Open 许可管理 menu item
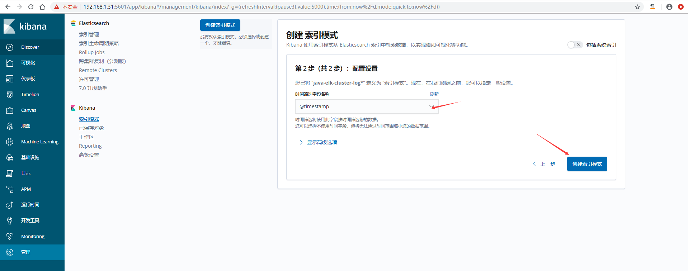The image size is (688, 271). pos(89,79)
